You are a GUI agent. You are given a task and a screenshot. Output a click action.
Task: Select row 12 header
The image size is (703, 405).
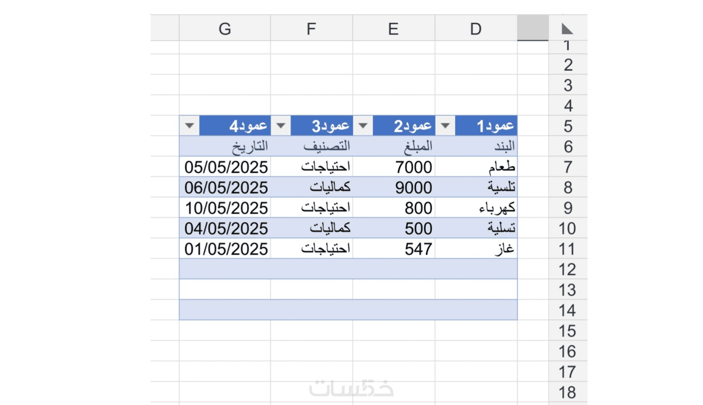pyautogui.click(x=567, y=269)
